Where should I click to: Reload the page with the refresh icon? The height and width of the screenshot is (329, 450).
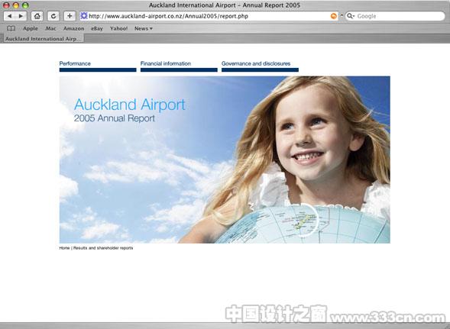coord(53,16)
